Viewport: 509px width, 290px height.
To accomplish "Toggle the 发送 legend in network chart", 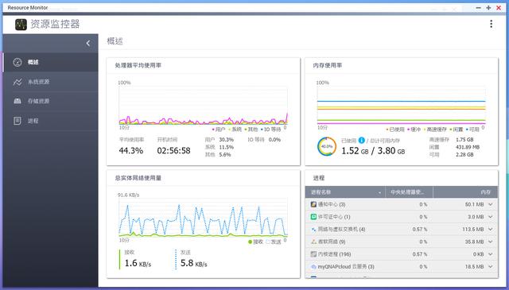I will [273, 242].
